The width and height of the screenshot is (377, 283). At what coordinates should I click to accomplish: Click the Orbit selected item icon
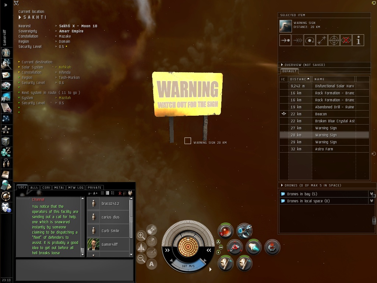tap(310, 40)
